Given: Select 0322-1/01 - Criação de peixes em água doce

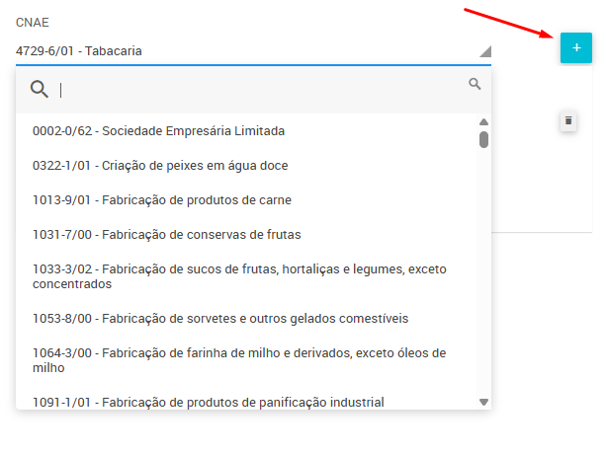Looking at the screenshot, I should coord(160,165).
